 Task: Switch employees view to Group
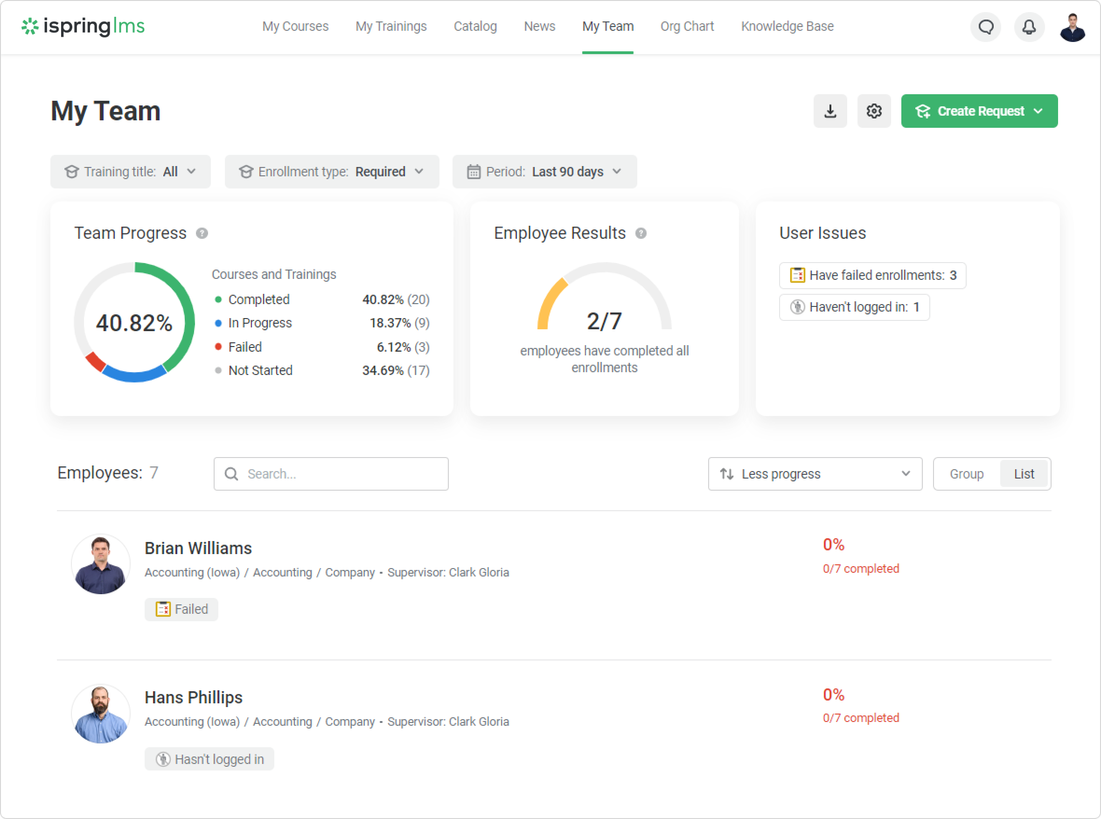[966, 474]
